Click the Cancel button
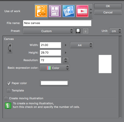This screenshot has height=122, width=124. (x=108, y=12)
